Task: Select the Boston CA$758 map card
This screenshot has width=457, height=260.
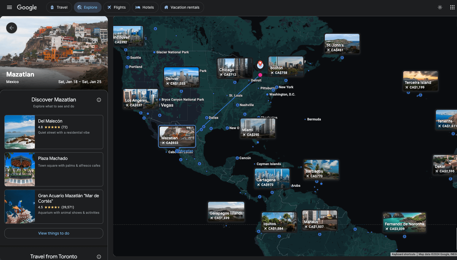Action: tap(286, 66)
